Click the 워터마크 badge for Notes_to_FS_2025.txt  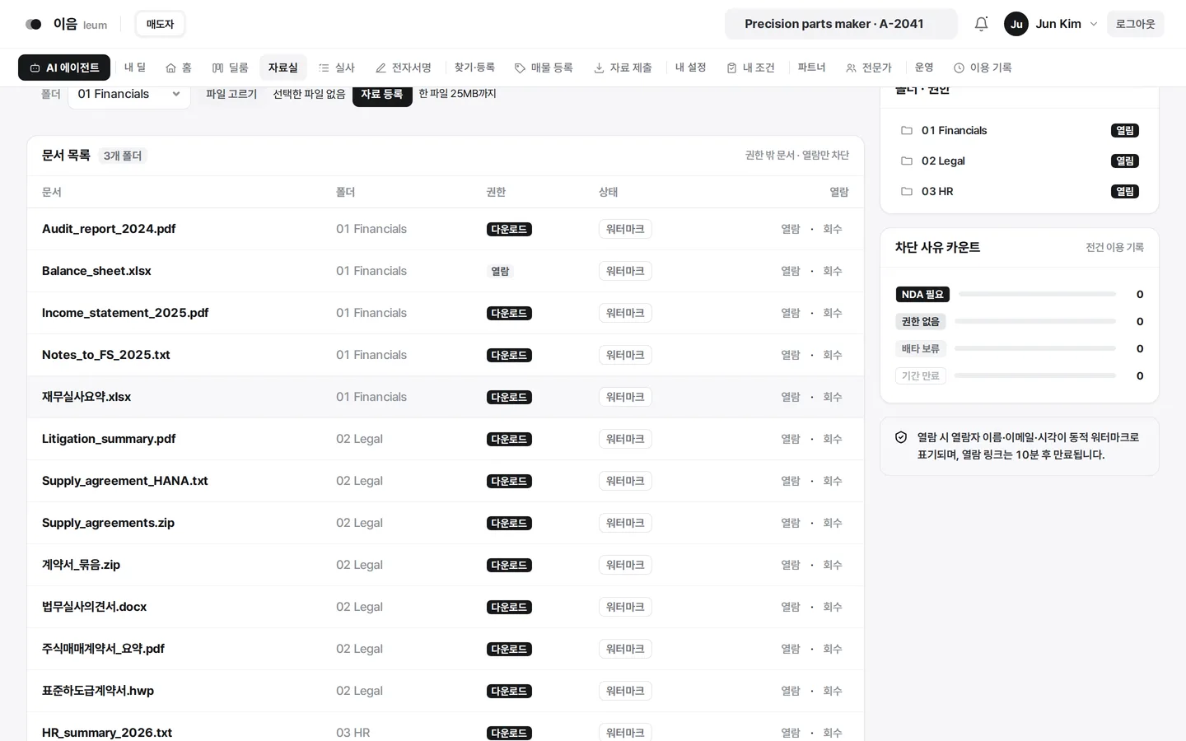click(625, 355)
